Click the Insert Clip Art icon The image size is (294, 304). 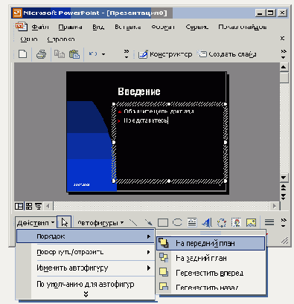point(236,222)
